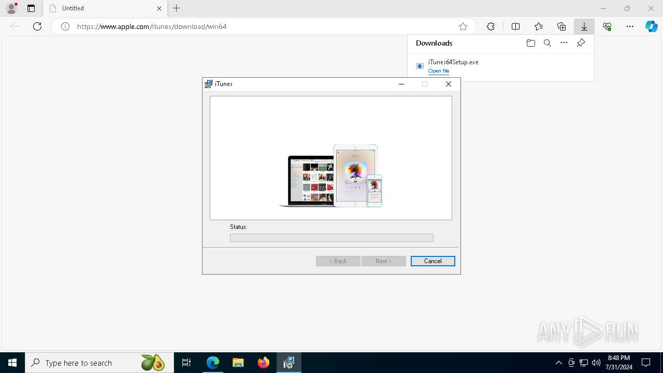Open the tab actions menu icon
The height and width of the screenshot is (373, 663).
[31, 8]
